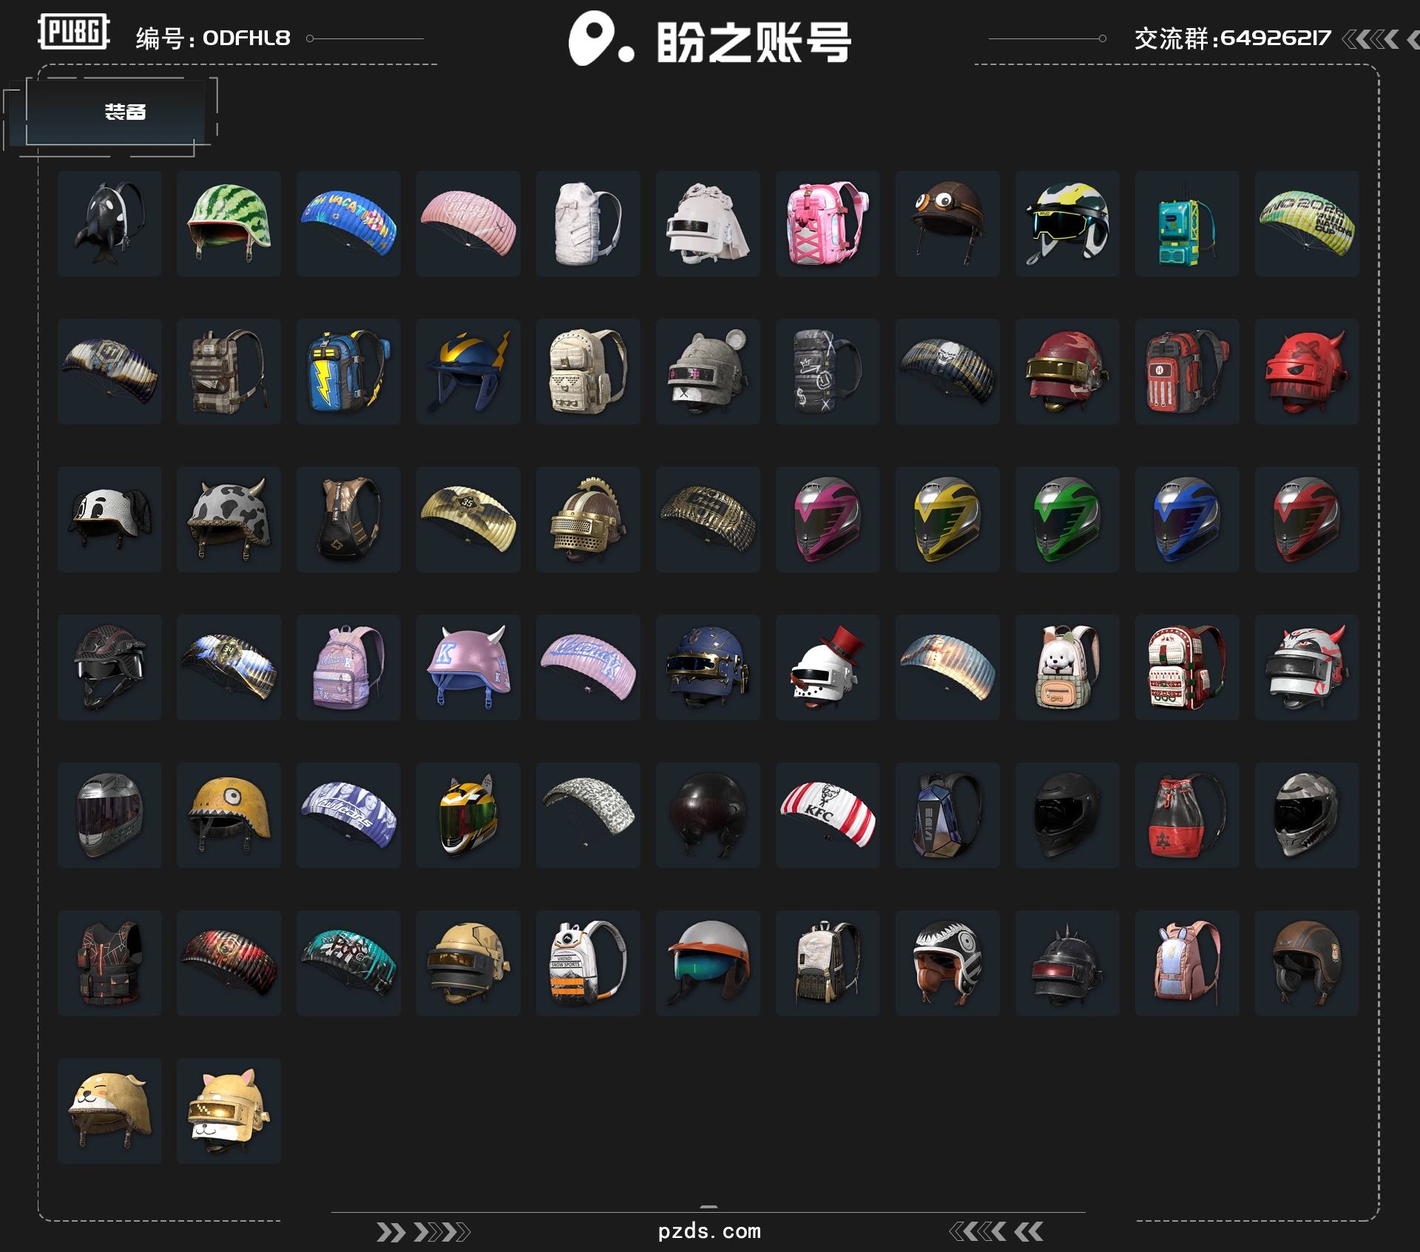1420x1252 pixels.
Task: Click the brown leather vintage helmet
Action: pyautogui.click(x=1307, y=963)
